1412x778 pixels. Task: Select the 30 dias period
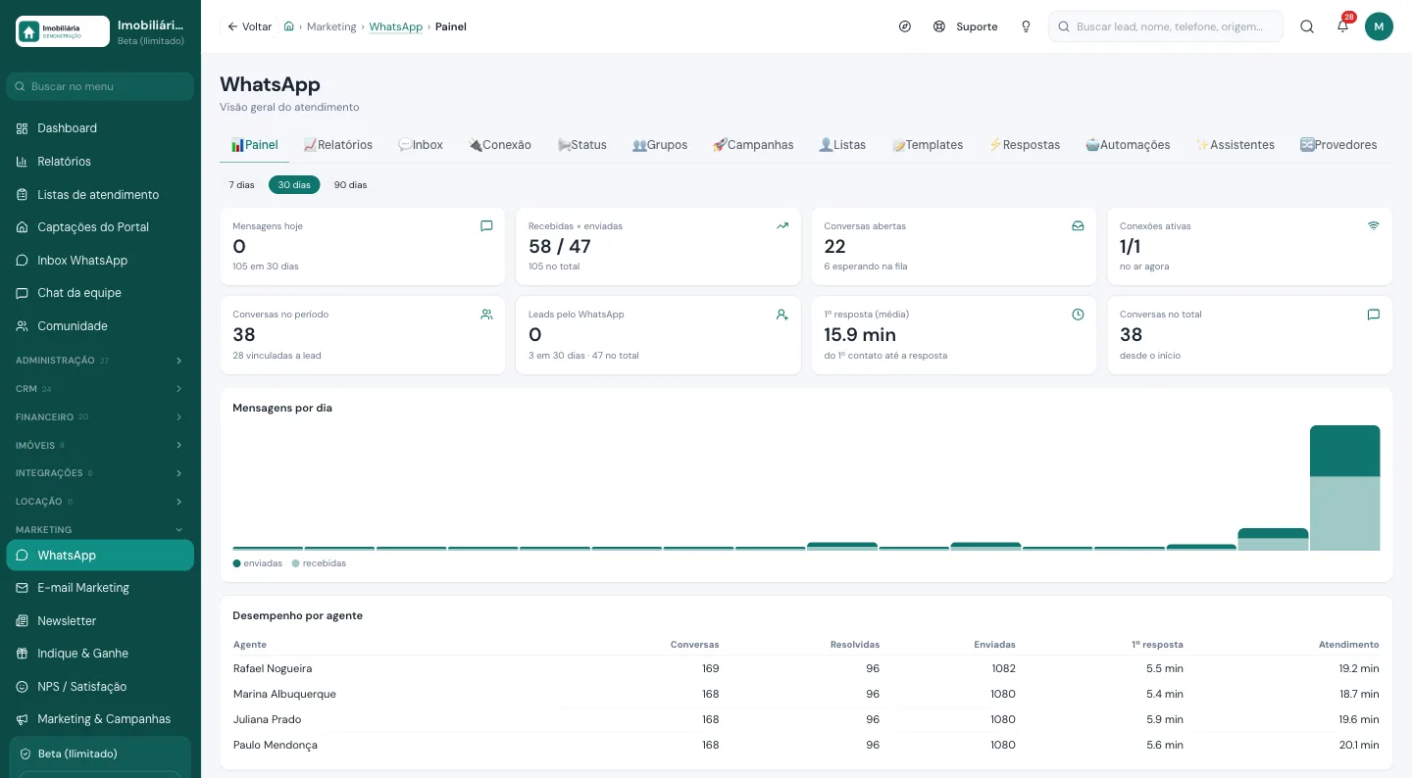[x=294, y=184]
